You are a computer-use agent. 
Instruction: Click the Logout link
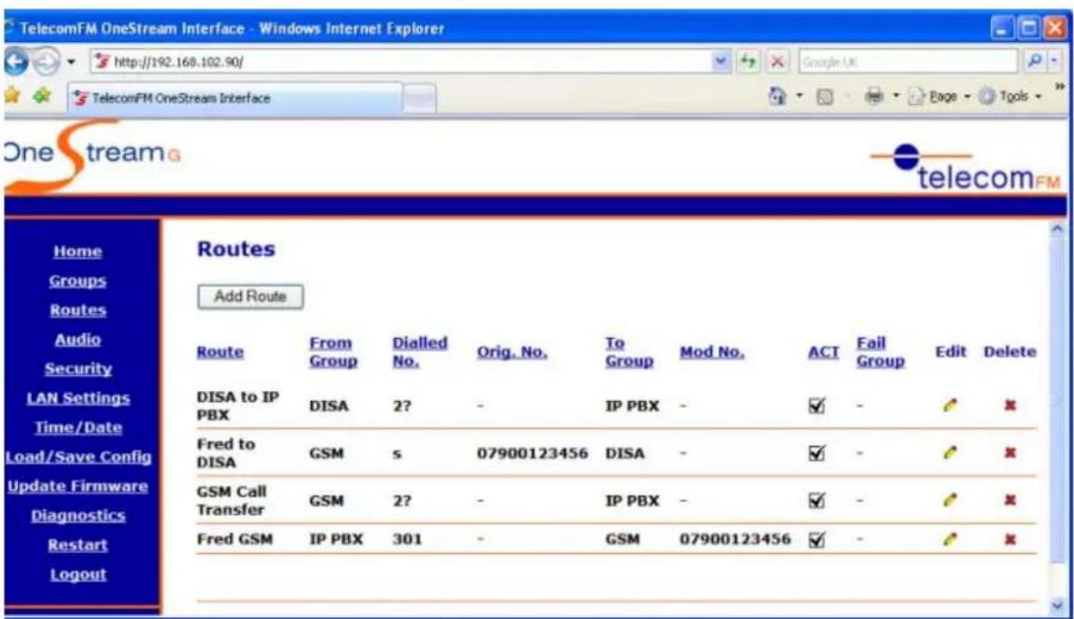77,574
